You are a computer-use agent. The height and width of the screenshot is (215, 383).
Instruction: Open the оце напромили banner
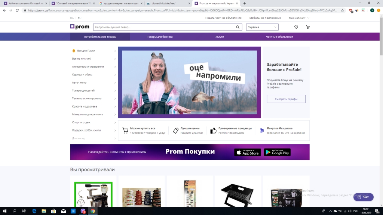(190, 82)
